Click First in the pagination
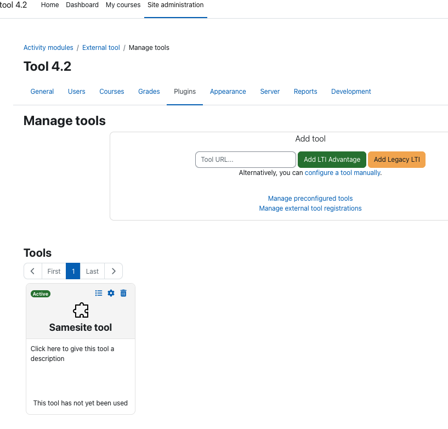 (x=54, y=271)
